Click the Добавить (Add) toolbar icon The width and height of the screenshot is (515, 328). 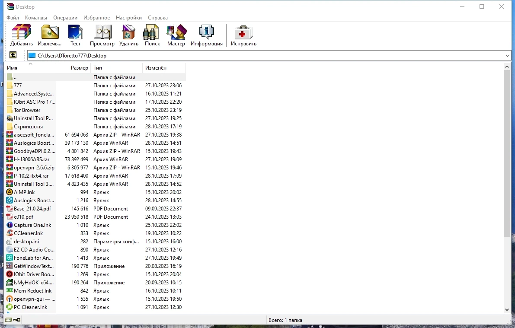(x=21, y=32)
